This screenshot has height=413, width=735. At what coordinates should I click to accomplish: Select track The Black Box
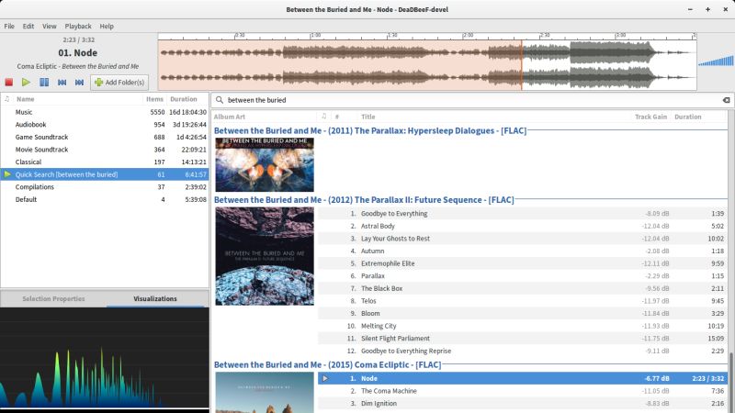click(x=522, y=288)
